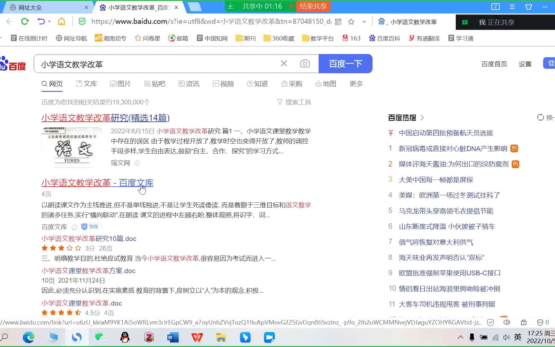Open the 更多 search categories menu
This screenshot has width=555, height=347.
(x=356, y=84)
